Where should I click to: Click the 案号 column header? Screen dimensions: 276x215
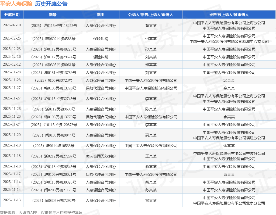pos(53,15)
